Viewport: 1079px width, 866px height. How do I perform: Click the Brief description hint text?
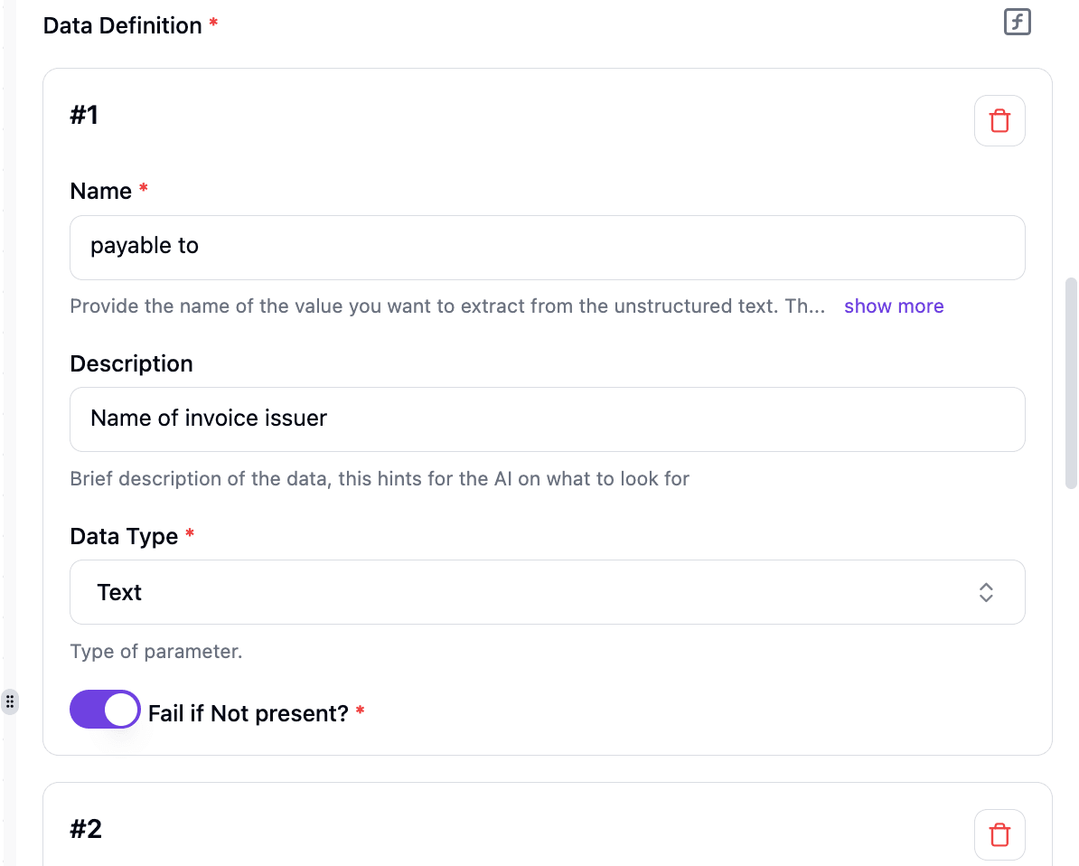pyautogui.click(x=380, y=478)
